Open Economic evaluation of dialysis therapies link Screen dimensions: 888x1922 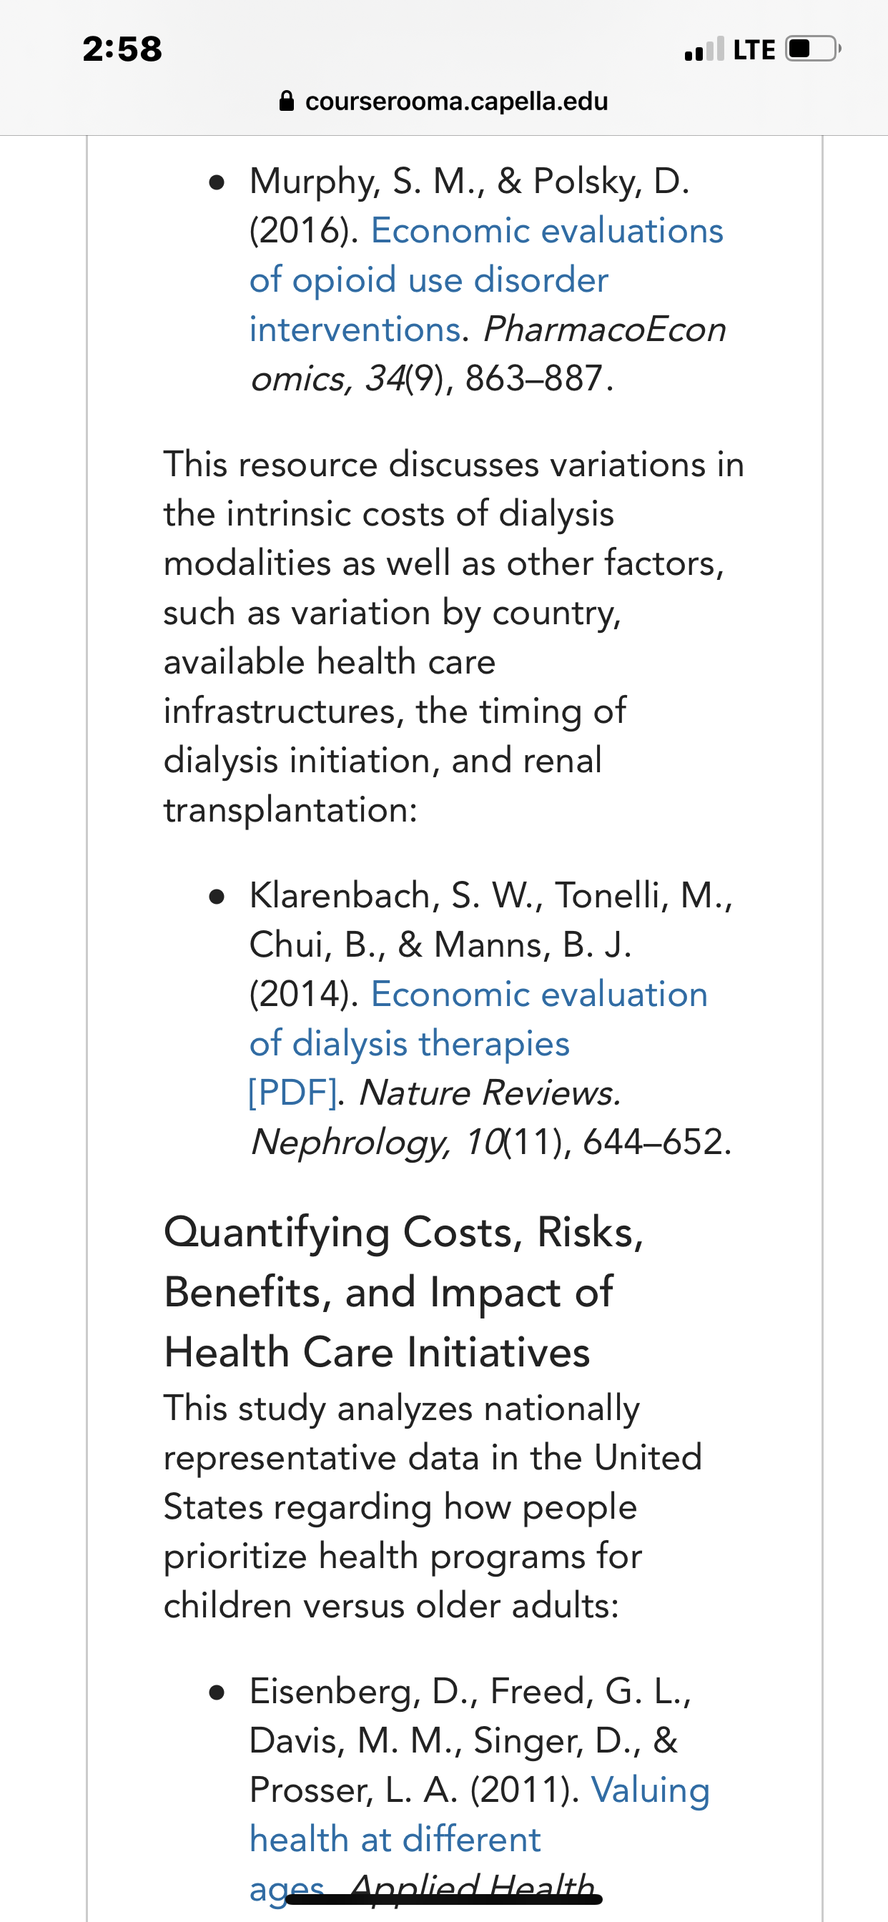pos(478,1018)
